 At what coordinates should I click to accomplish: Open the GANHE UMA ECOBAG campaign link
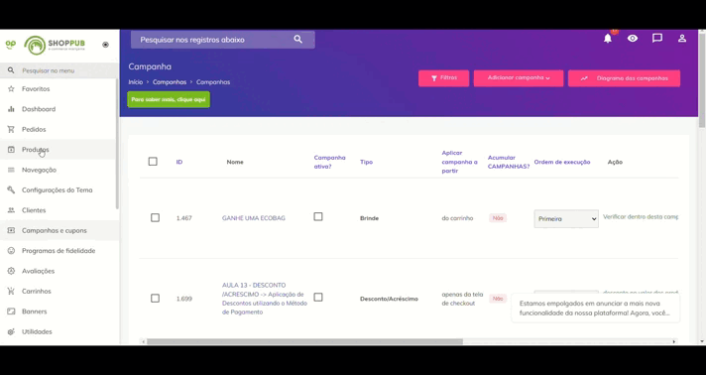click(254, 218)
